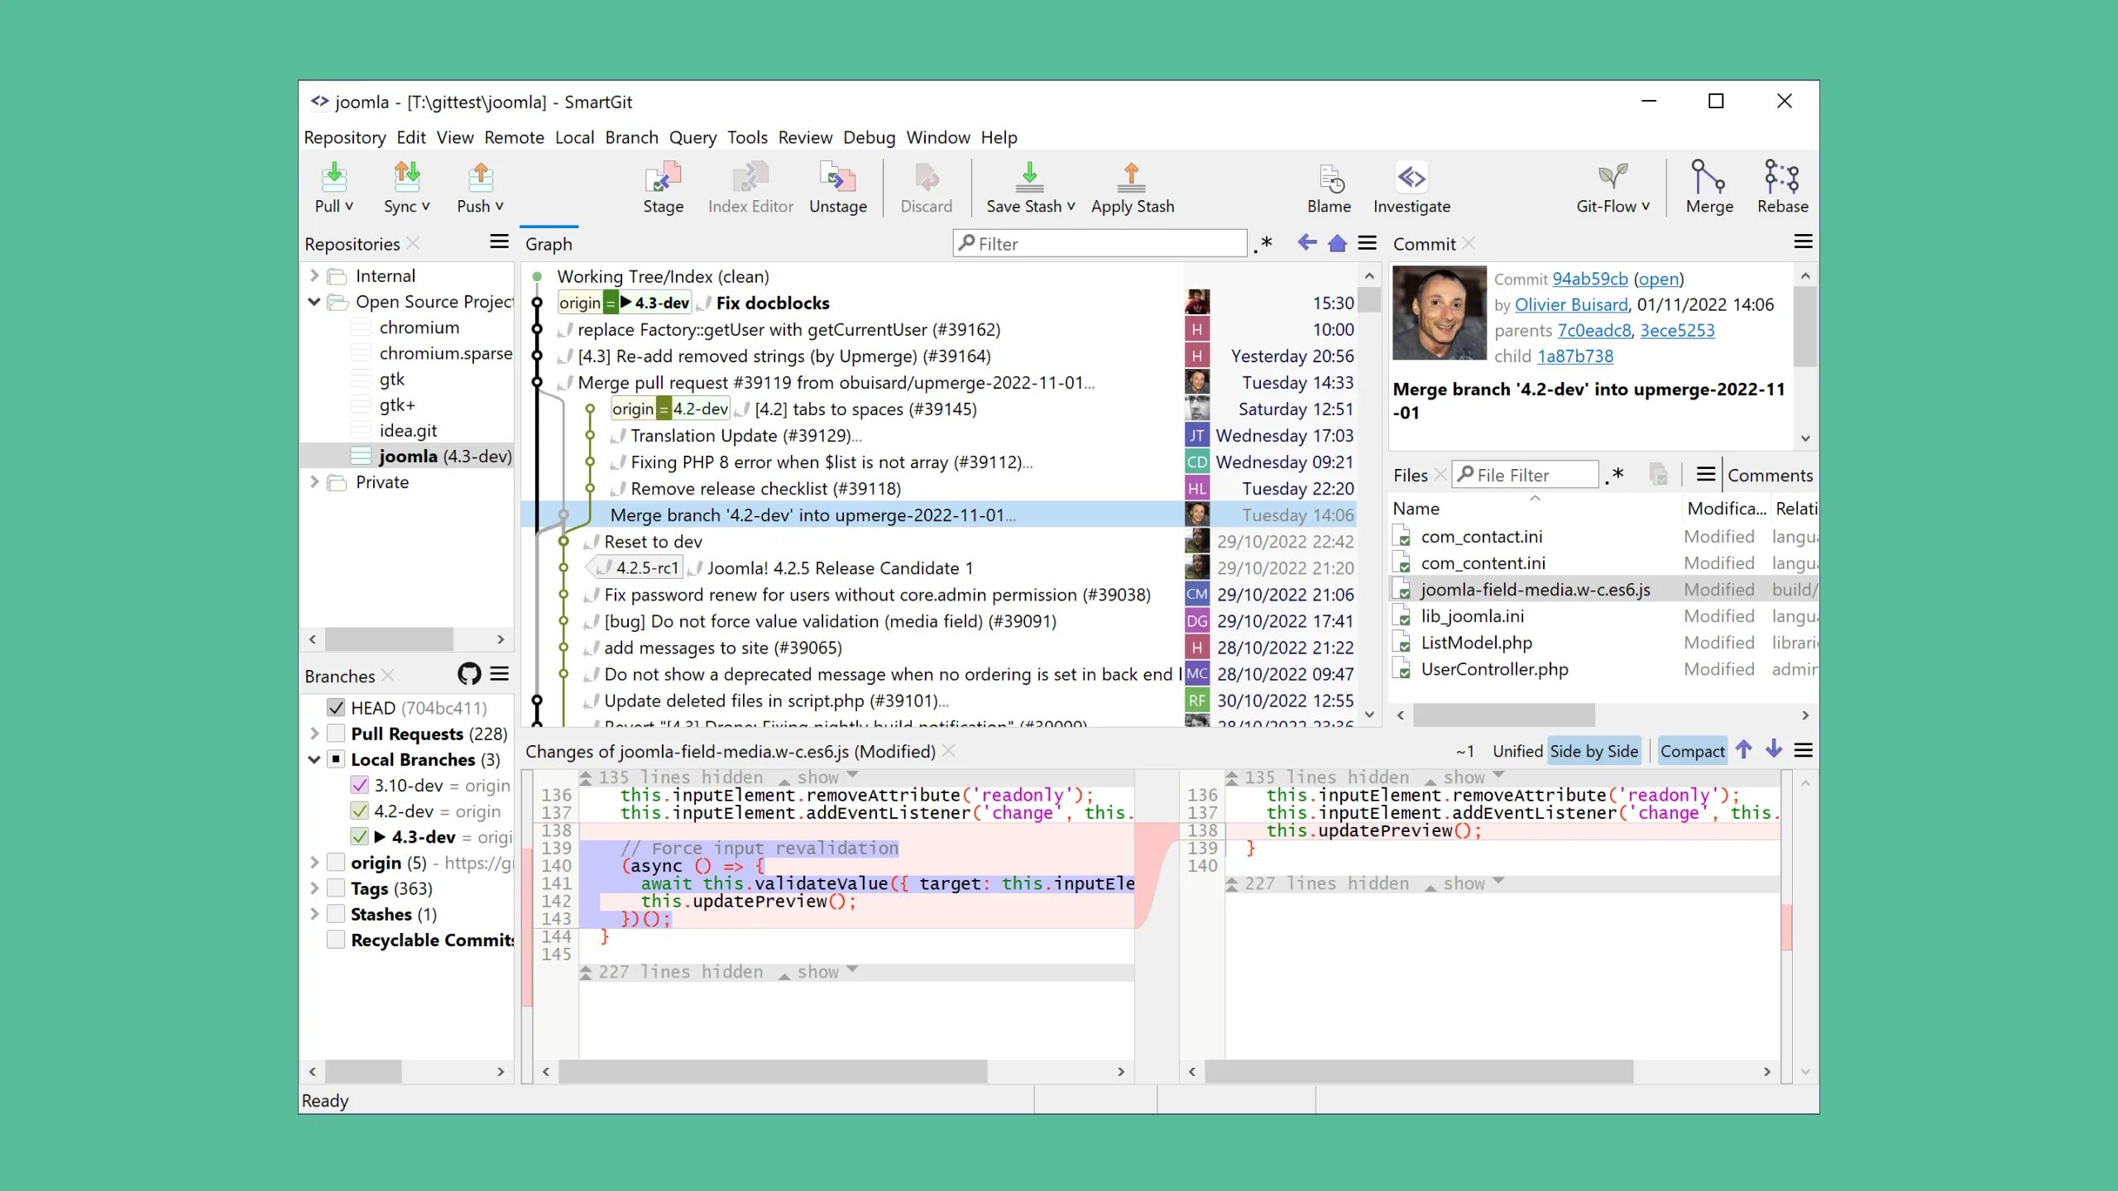This screenshot has width=2118, height=1191.
Task: Click the GitHub icon in Branches panel
Action: [x=469, y=674]
